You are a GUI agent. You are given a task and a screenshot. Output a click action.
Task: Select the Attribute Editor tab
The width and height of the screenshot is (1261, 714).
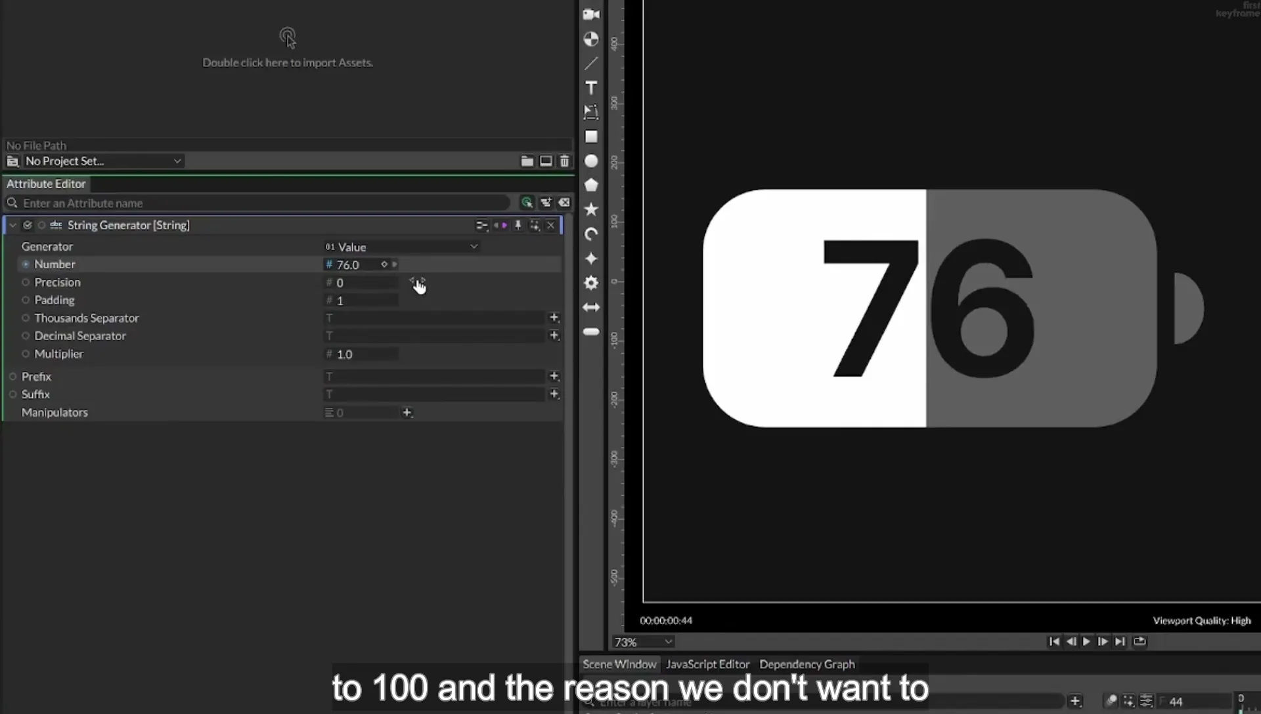point(46,184)
